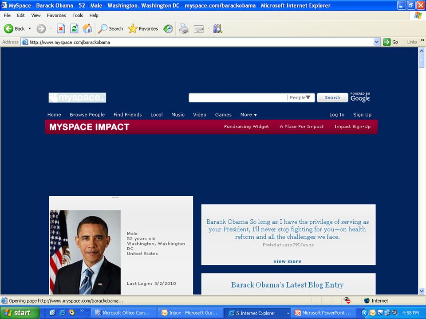
Task: Go to MySpace Home nav link
Action: pos(54,115)
